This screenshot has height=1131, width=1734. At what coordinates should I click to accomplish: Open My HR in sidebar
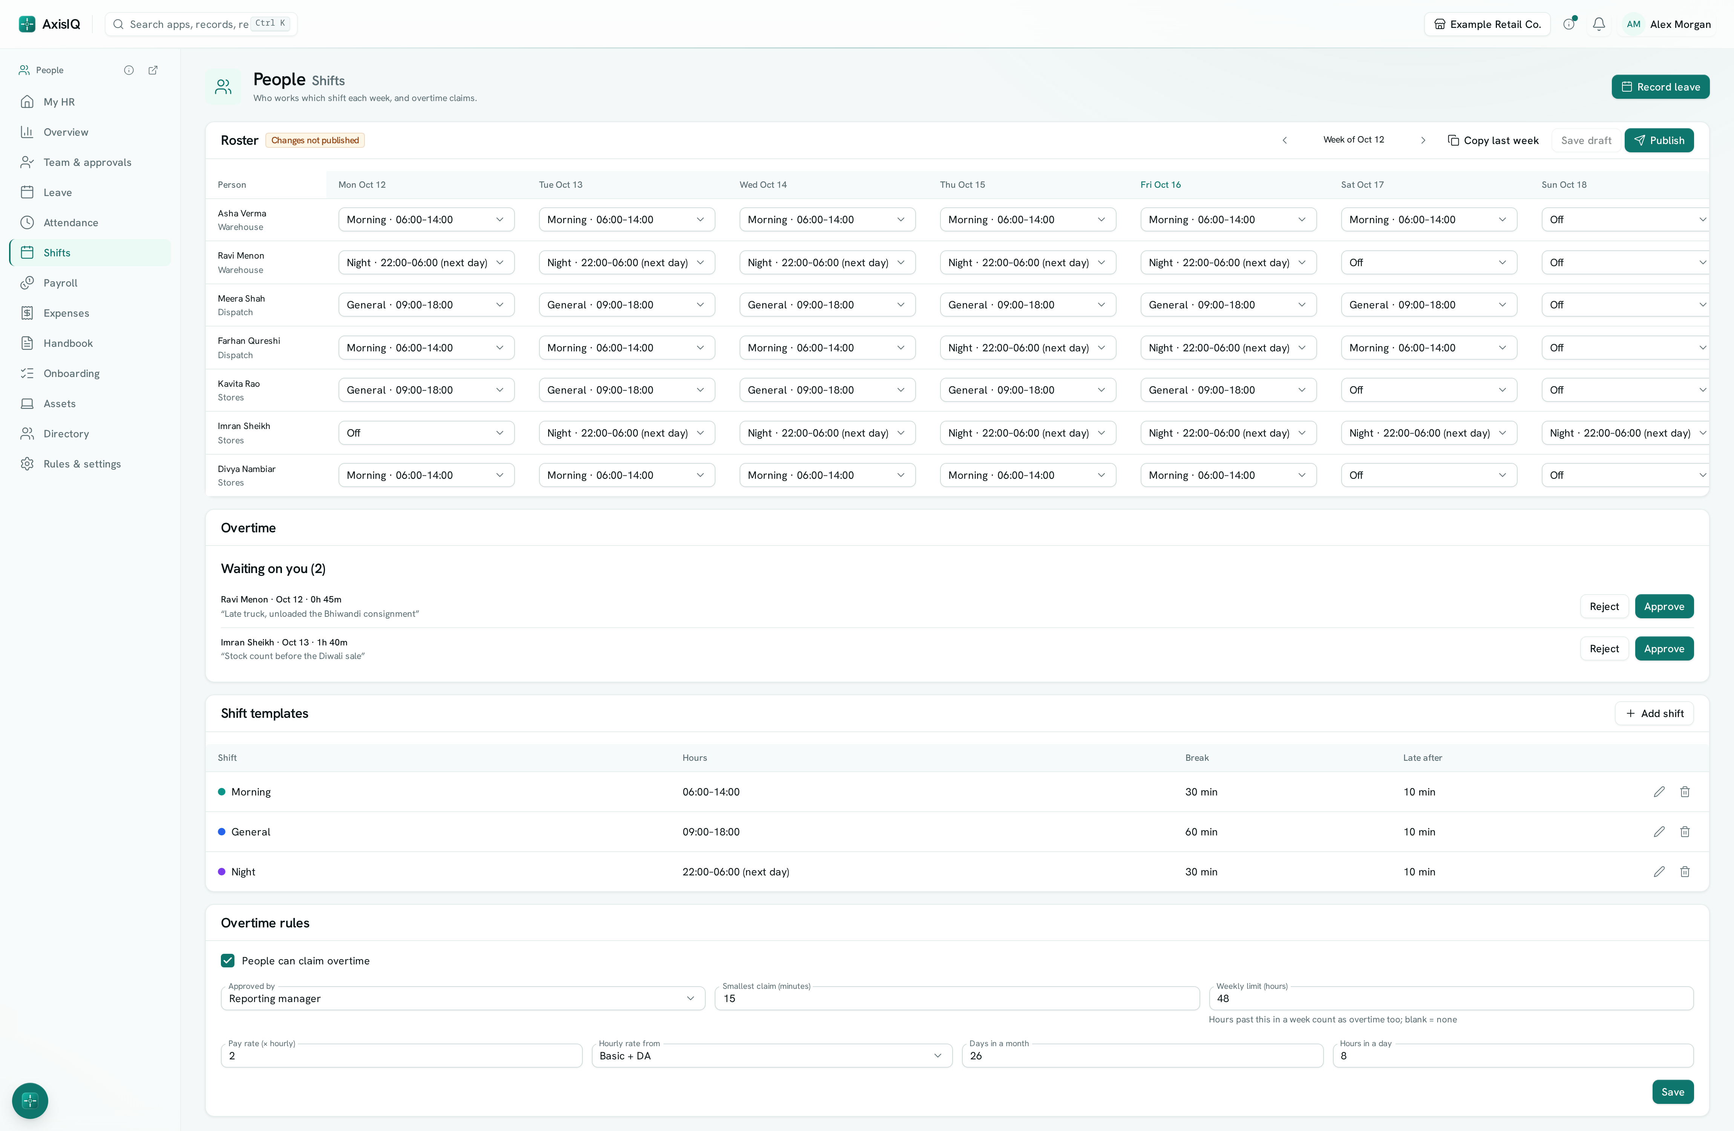[90, 102]
